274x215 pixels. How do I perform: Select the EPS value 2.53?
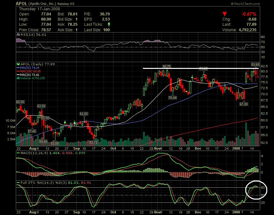tap(106, 19)
